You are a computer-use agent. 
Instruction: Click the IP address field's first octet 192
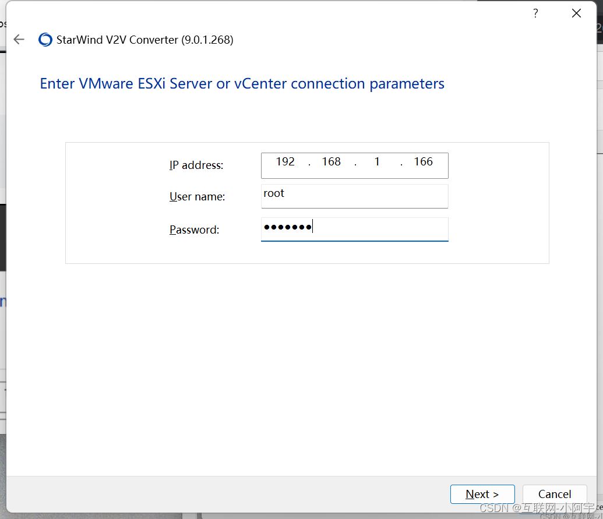[x=285, y=161]
